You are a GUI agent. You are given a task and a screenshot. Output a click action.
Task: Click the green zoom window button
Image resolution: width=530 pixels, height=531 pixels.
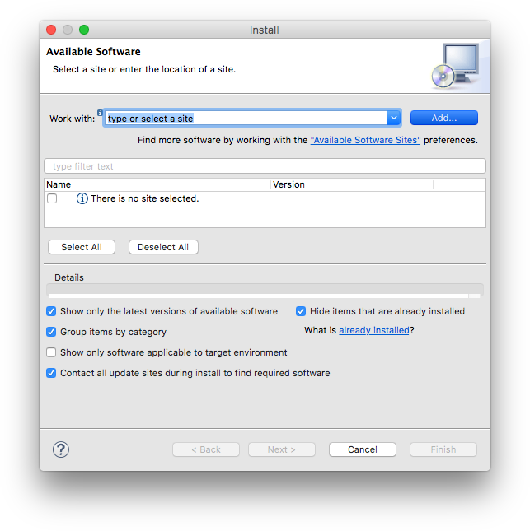[x=84, y=30]
